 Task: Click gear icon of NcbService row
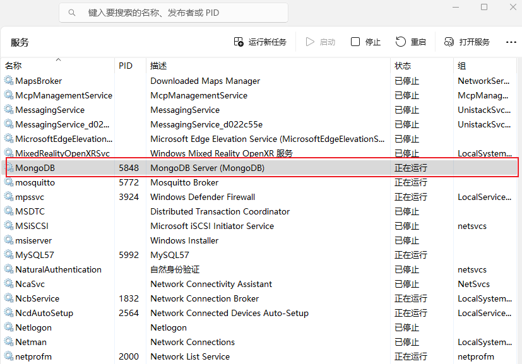[9, 298]
